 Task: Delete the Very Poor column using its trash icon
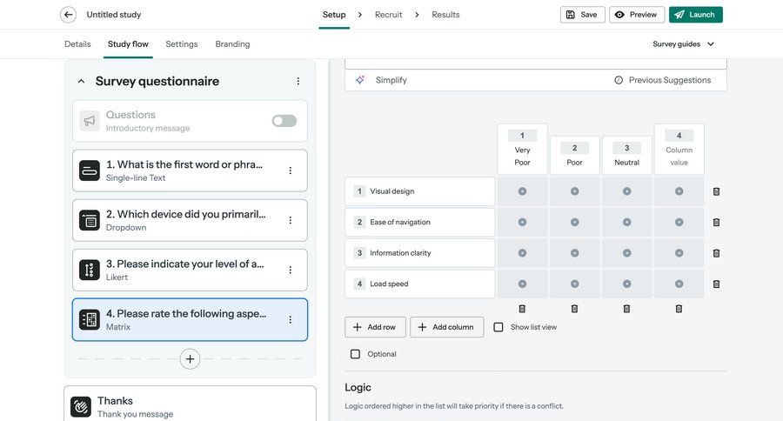click(x=522, y=309)
